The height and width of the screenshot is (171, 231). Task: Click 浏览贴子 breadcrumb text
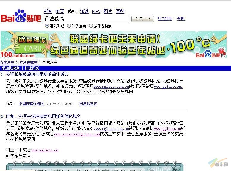[50, 63]
